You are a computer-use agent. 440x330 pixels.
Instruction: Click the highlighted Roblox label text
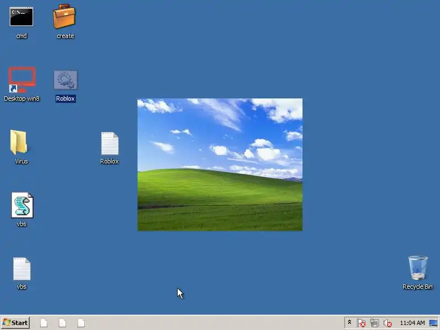click(65, 98)
